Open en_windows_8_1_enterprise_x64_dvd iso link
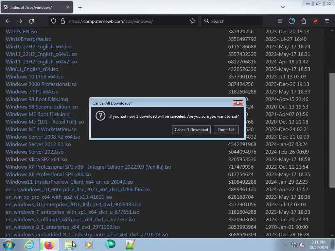Viewport: 335px width, 251px height. tap(62, 227)
